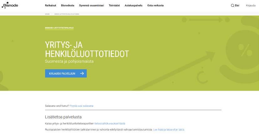Open the Lue lisää ja lataa ohje link

coord(169,130)
